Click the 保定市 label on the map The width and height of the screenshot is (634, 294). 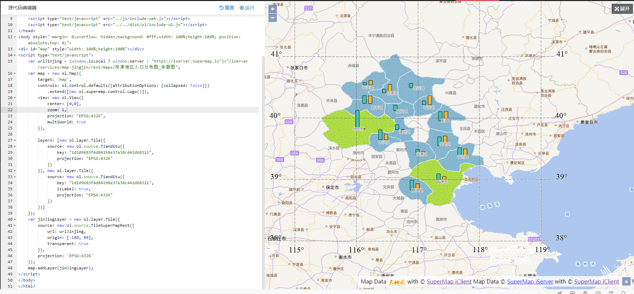332,188
